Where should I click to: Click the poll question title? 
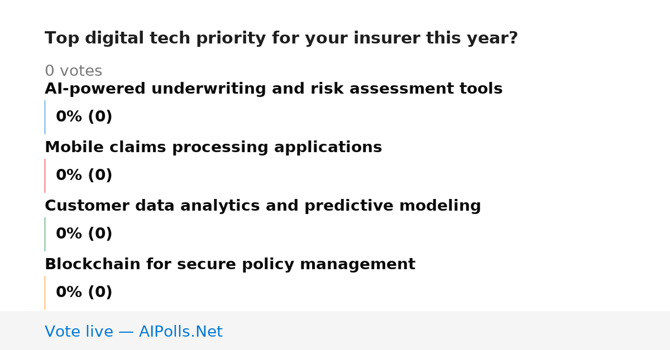click(281, 38)
